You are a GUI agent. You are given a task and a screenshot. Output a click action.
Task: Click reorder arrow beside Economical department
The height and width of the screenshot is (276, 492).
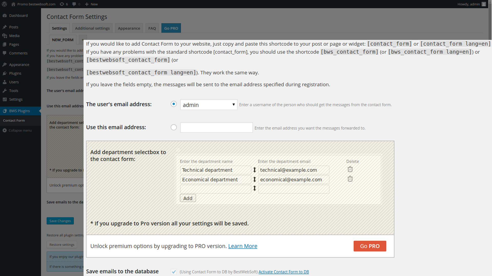[254, 180]
